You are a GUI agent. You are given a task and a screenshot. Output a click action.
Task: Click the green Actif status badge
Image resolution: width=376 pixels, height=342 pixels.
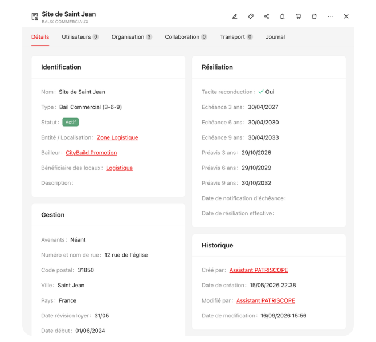pos(71,122)
